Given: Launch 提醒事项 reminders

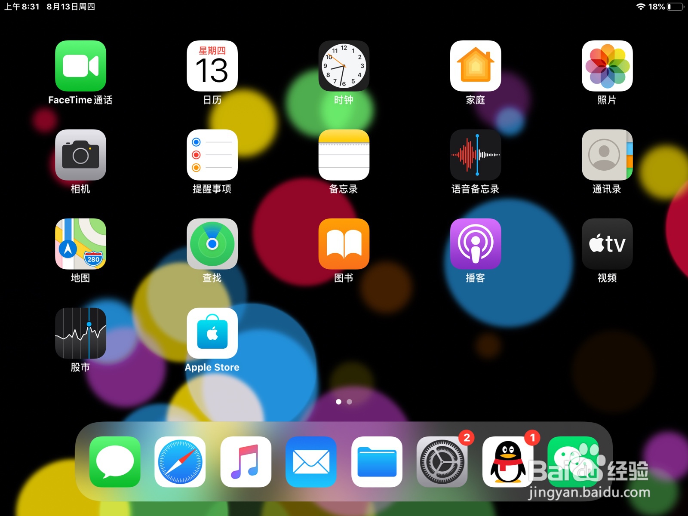Looking at the screenshot, I should click(212, 156).
